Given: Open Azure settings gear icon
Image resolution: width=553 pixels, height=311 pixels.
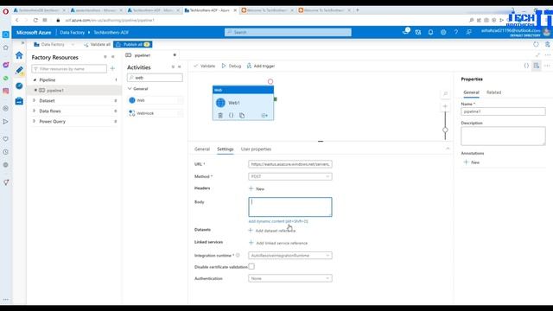Looking at the screenshot, I should click(443, 32).
